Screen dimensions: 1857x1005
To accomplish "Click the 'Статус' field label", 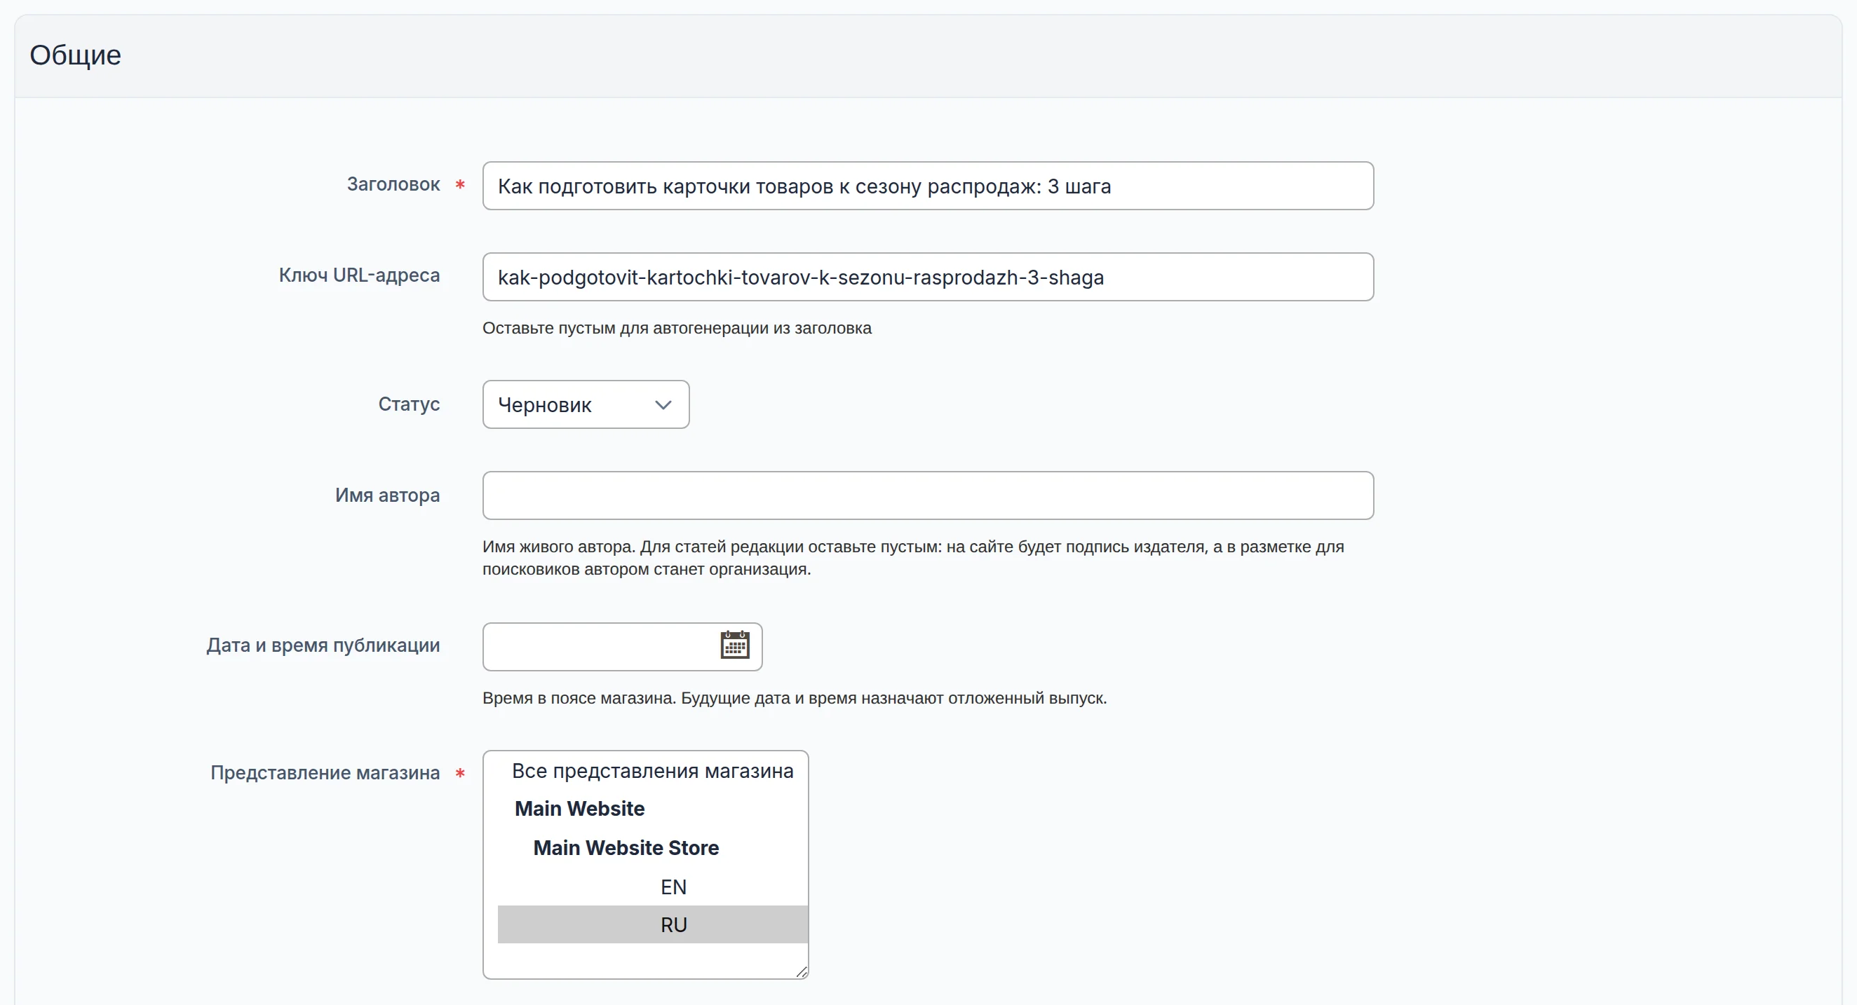I will 409,404.
